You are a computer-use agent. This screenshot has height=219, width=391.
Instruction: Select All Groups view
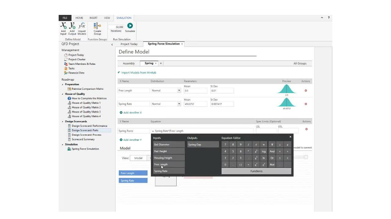click(300, 63)
